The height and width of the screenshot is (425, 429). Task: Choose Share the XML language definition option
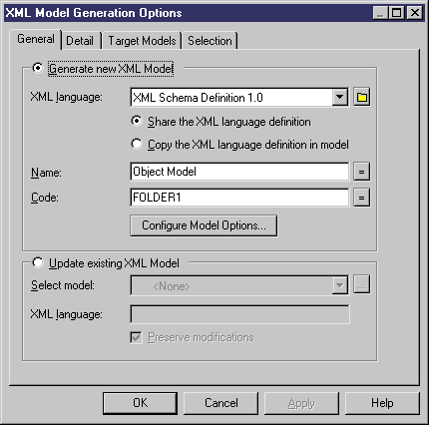pyautogui.click(x=137, y=121)
